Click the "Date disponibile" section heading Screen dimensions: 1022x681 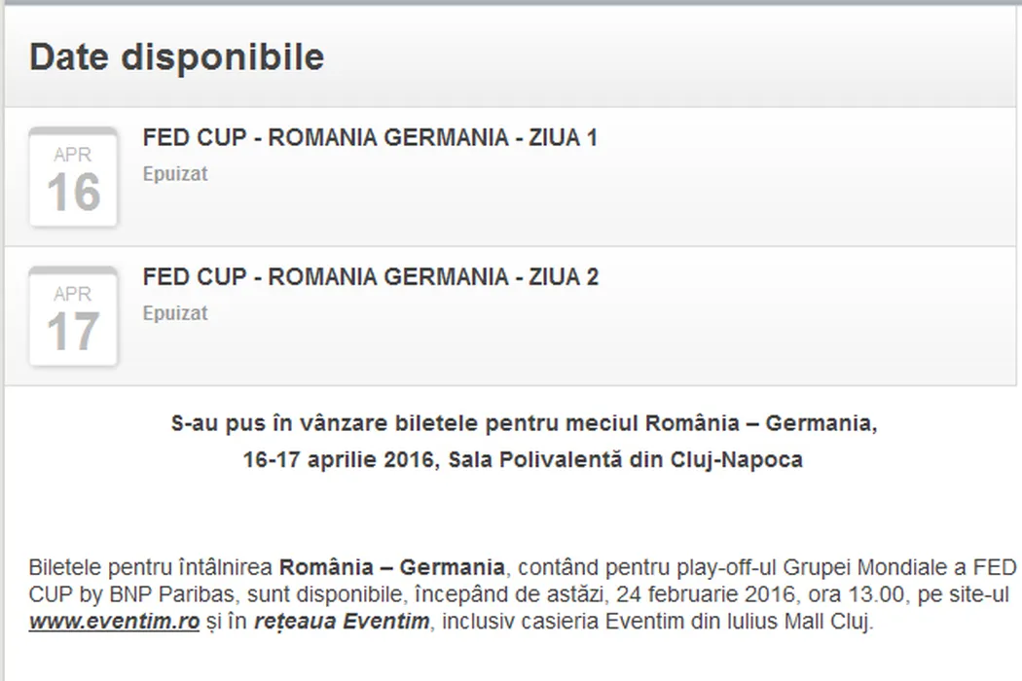click(x=176, y=57)
